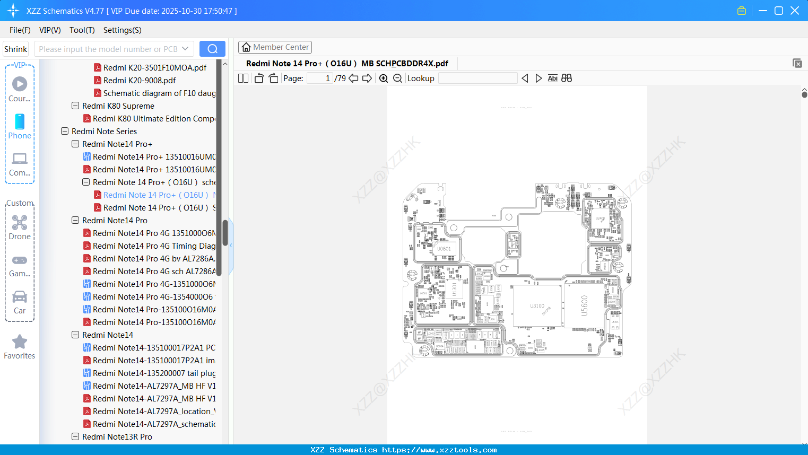The width and height of the screenshot is (808, 455).
Task: Open the File(F) menu
Action: 20,30
